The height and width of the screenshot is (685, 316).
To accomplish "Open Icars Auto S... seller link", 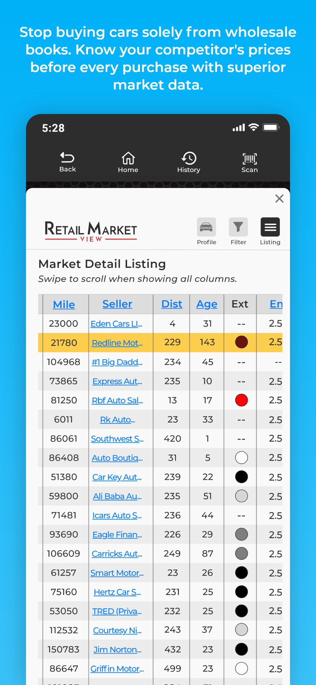I will (117, 515).
